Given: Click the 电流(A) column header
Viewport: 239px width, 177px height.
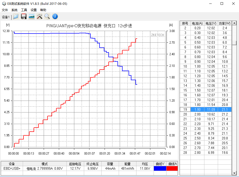Looking at the screenshot, I should 197,23.
